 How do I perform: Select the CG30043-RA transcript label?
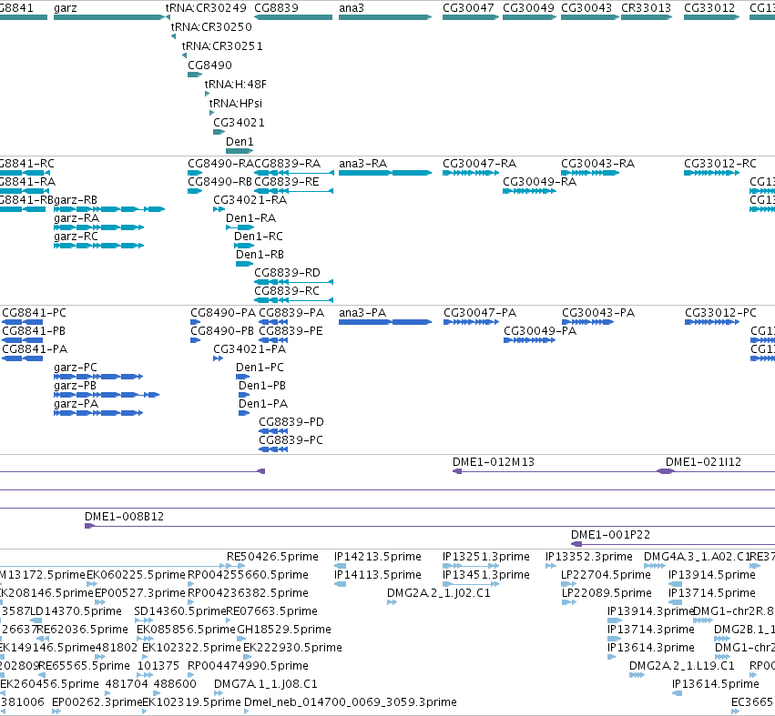[597, 164]
